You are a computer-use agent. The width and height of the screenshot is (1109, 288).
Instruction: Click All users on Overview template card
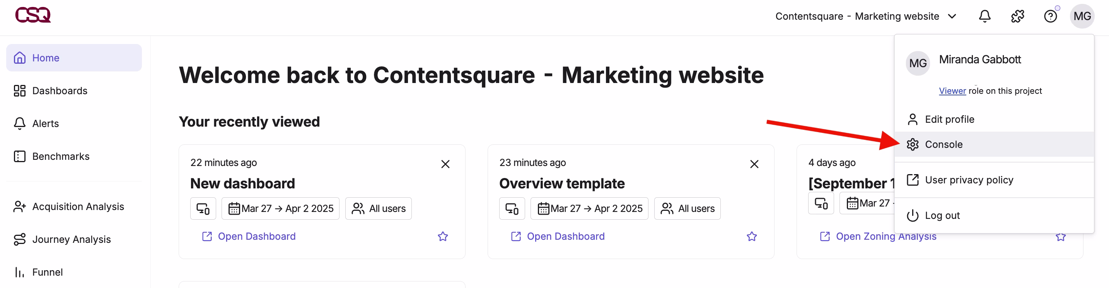[687, 208]
